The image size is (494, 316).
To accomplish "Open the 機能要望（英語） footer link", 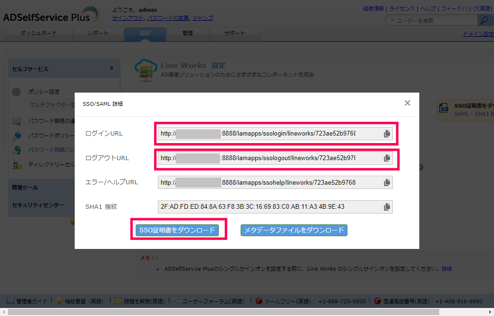I will point(84,301).
